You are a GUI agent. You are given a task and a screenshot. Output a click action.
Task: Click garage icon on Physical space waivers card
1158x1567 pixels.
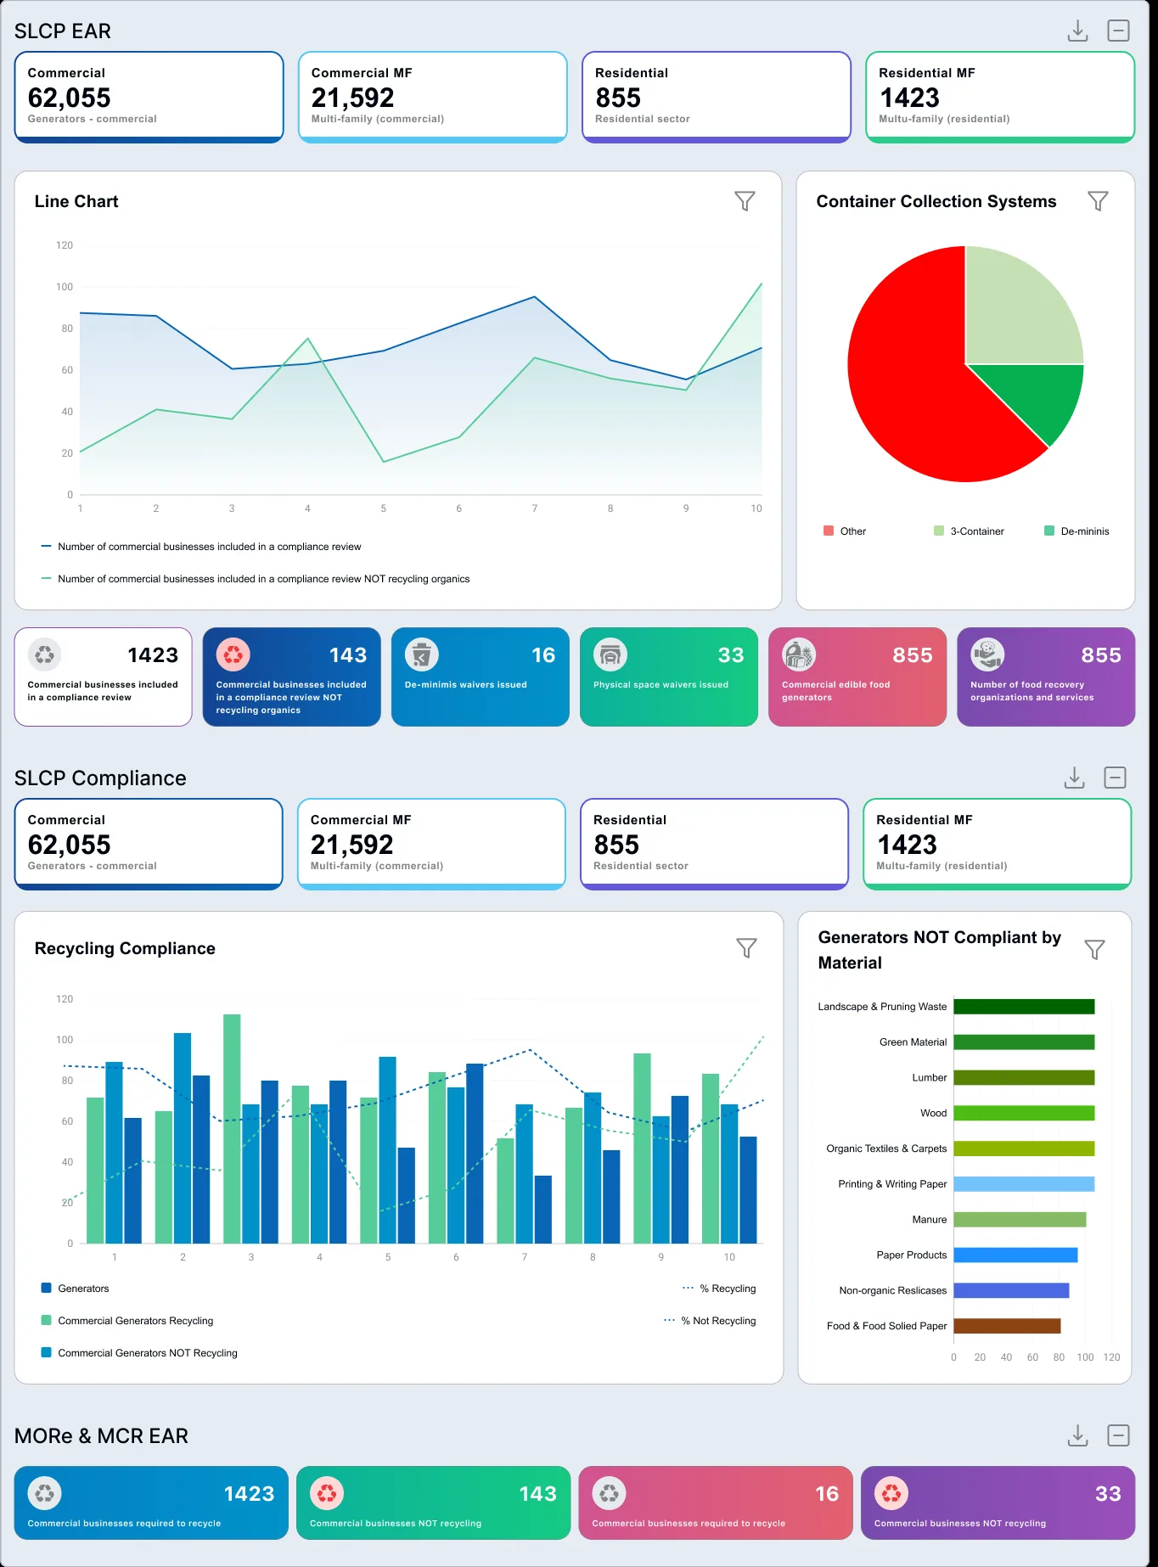click(x=610, y=654)
